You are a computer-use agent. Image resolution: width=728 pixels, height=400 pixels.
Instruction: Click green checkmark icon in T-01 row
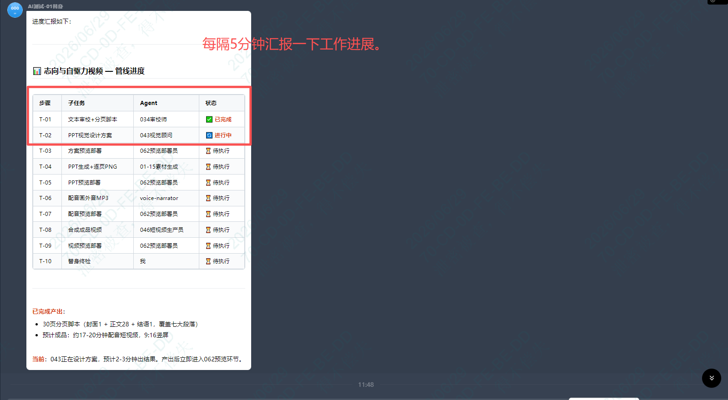coord(209,120)
